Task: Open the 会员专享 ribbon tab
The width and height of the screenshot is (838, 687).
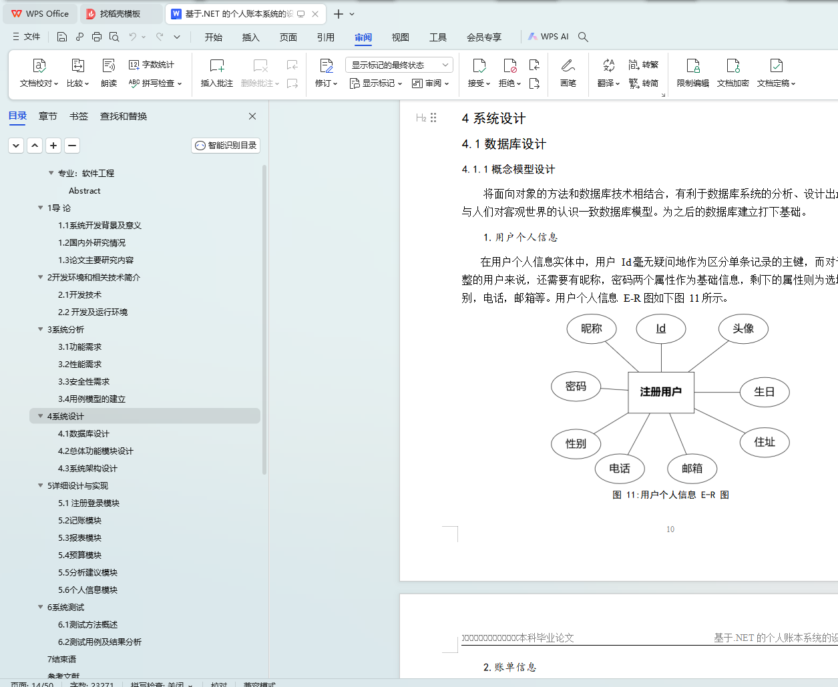Action: tap(484, 37)
